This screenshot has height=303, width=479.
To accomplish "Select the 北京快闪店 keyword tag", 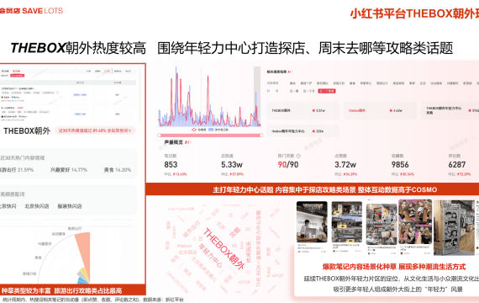I will pos(37,206).
